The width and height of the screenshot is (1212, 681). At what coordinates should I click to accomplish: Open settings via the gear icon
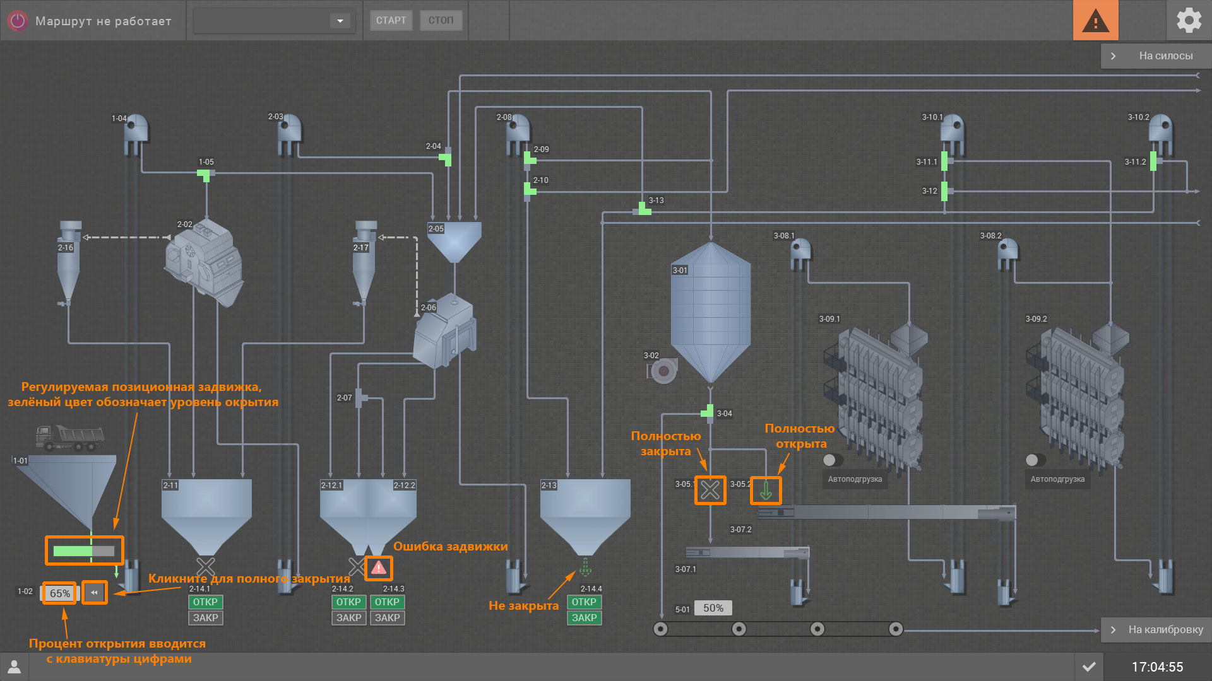click(1189, 21)
